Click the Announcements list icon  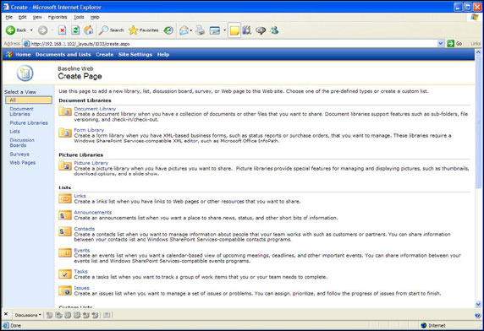[x=65, y=215]
